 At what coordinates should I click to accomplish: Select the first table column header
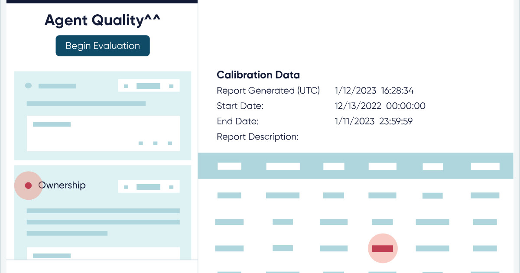click(229, 166)
